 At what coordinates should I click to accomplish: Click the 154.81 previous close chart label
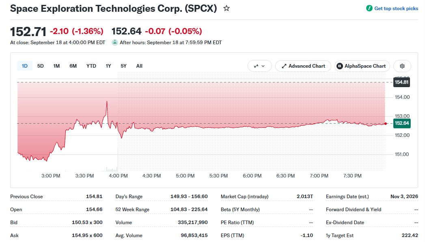pyautogui.click(x=401, y=82)
